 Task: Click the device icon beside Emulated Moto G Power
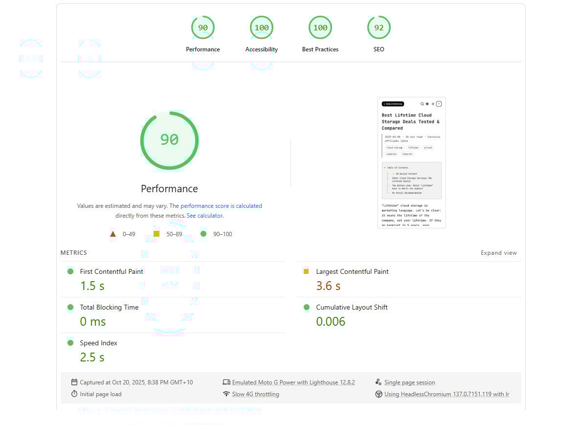[x=226, y=382]
